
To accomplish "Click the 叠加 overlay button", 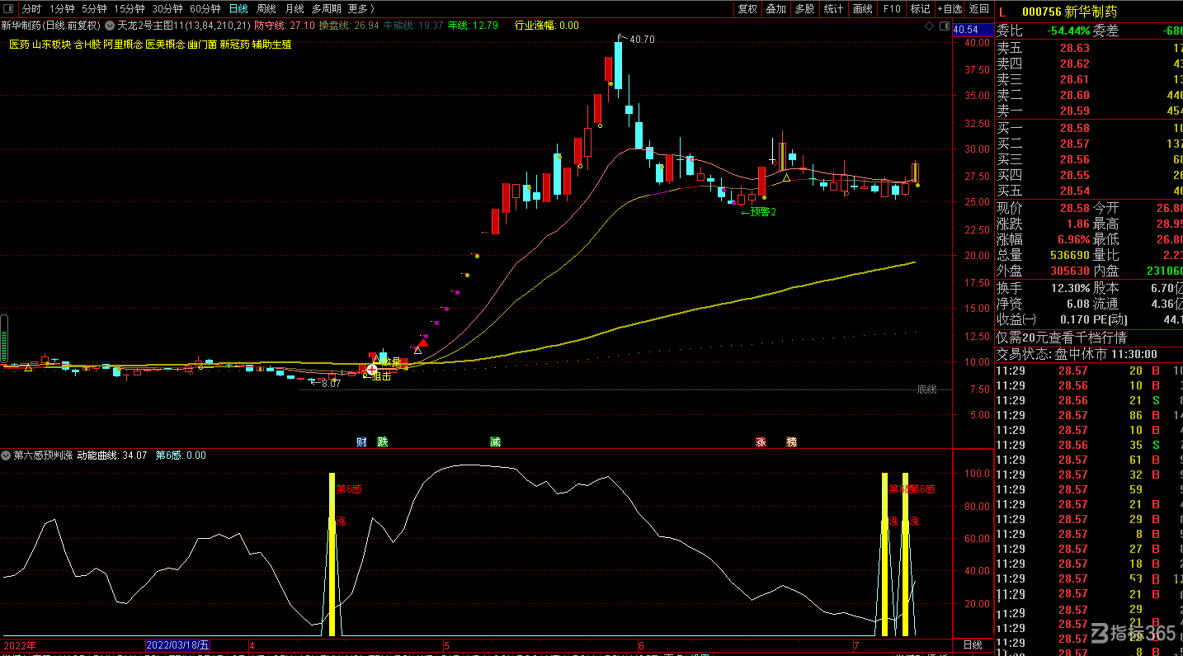I will (x=775, y=9).
